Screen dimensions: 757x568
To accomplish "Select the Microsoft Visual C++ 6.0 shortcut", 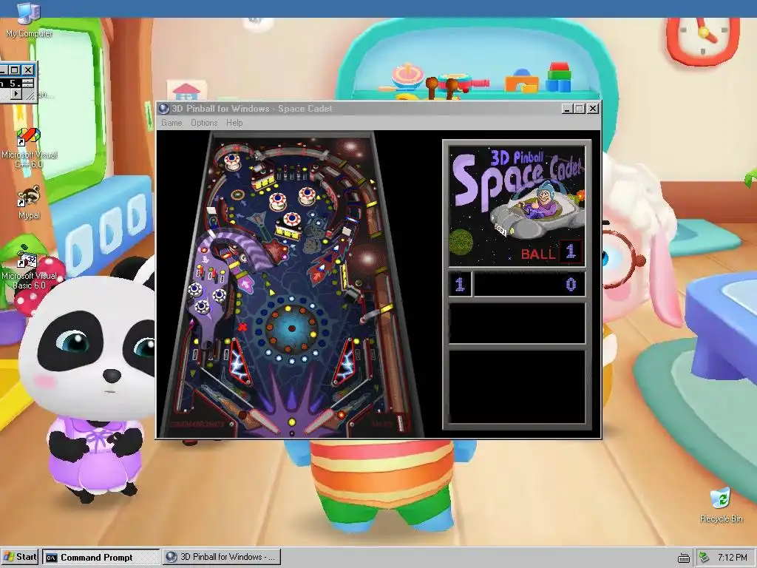I will point(29,147).
